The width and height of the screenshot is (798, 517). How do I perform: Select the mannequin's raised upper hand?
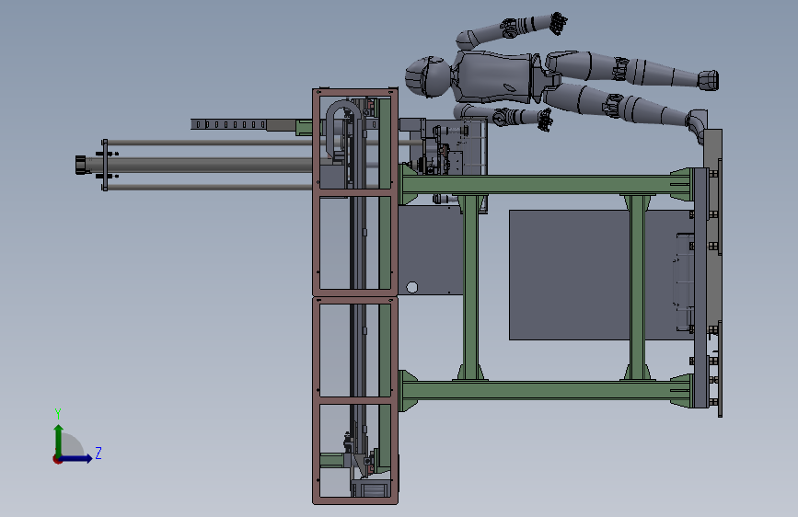coord(559,23)
